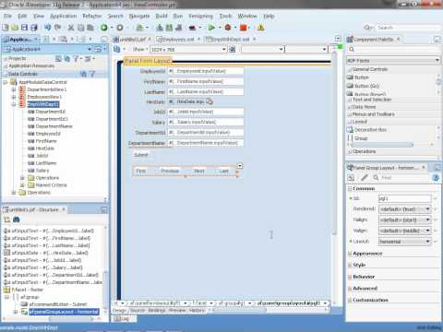The image size is (443, 332).
Task: Open the Build menu
Action: click(162, 16)
